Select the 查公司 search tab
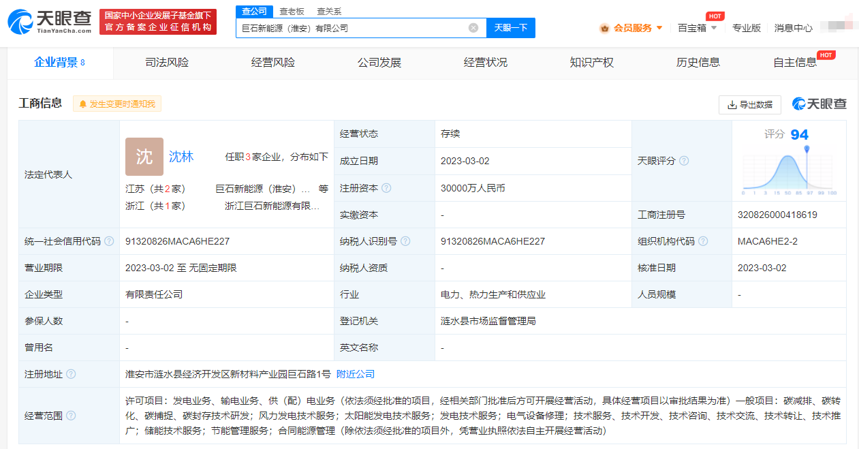 click(255, 11)
